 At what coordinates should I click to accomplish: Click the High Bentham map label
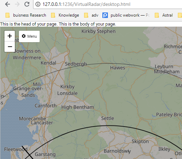[78, 107]
